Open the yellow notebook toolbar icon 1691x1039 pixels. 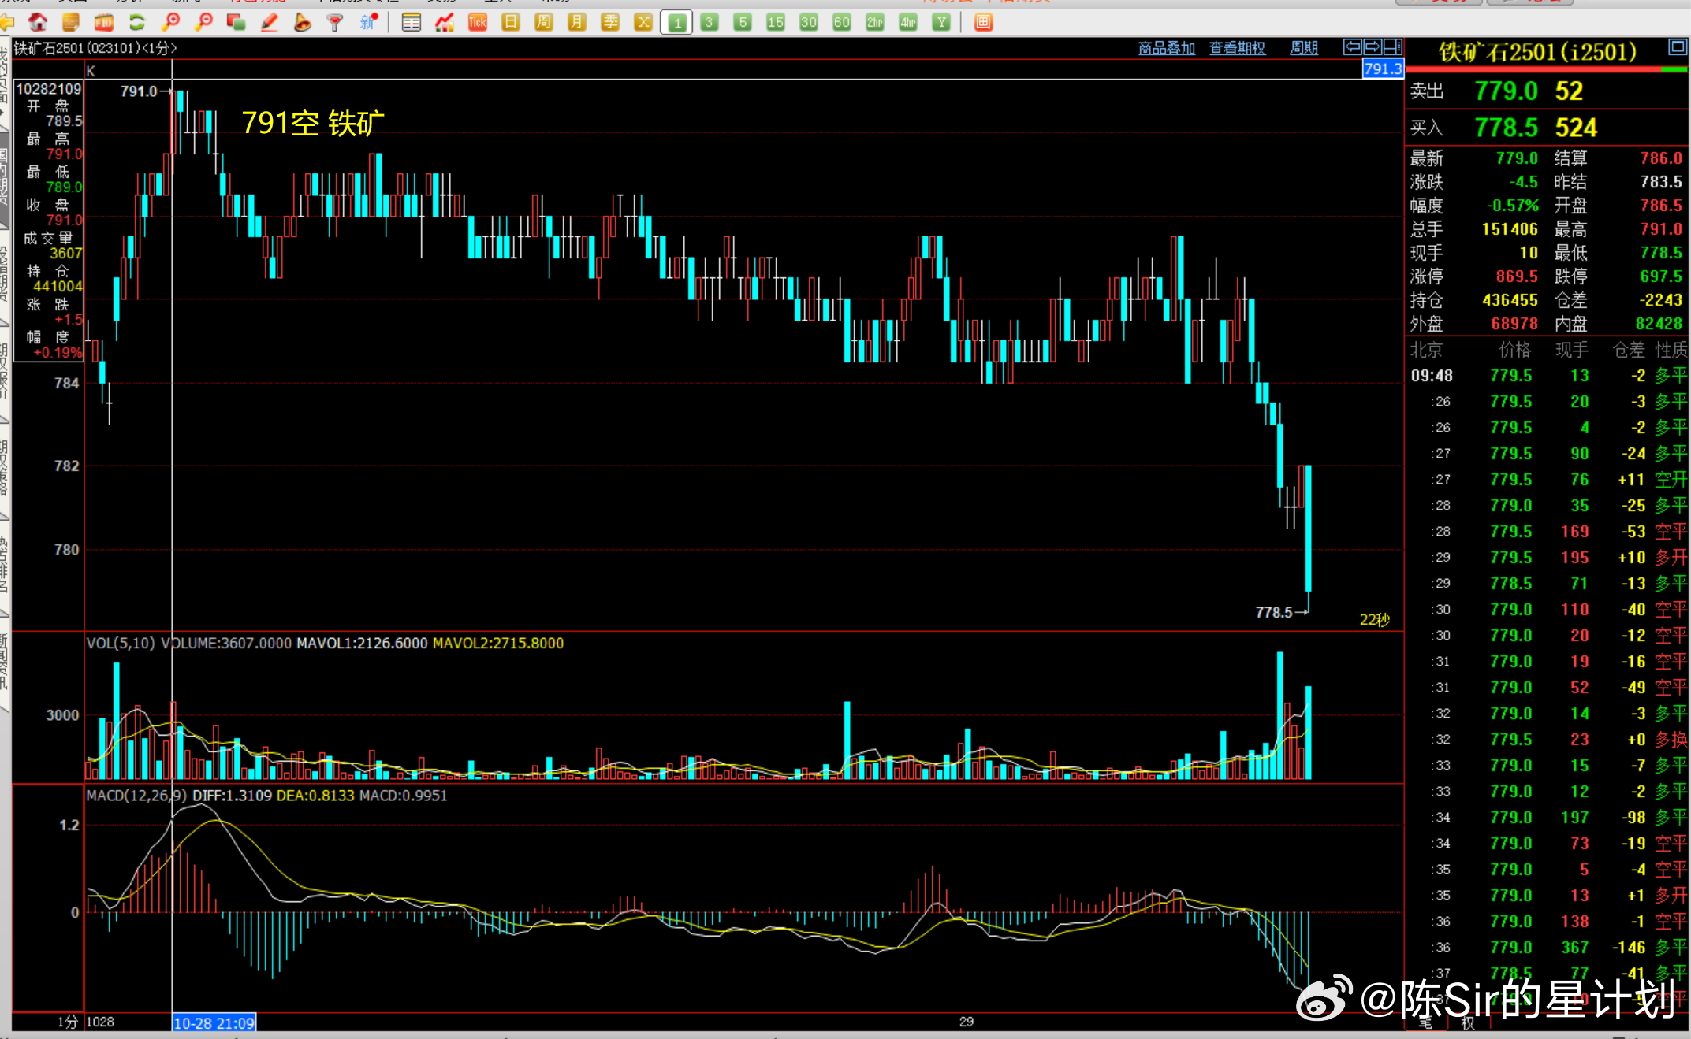click(71, 22)
